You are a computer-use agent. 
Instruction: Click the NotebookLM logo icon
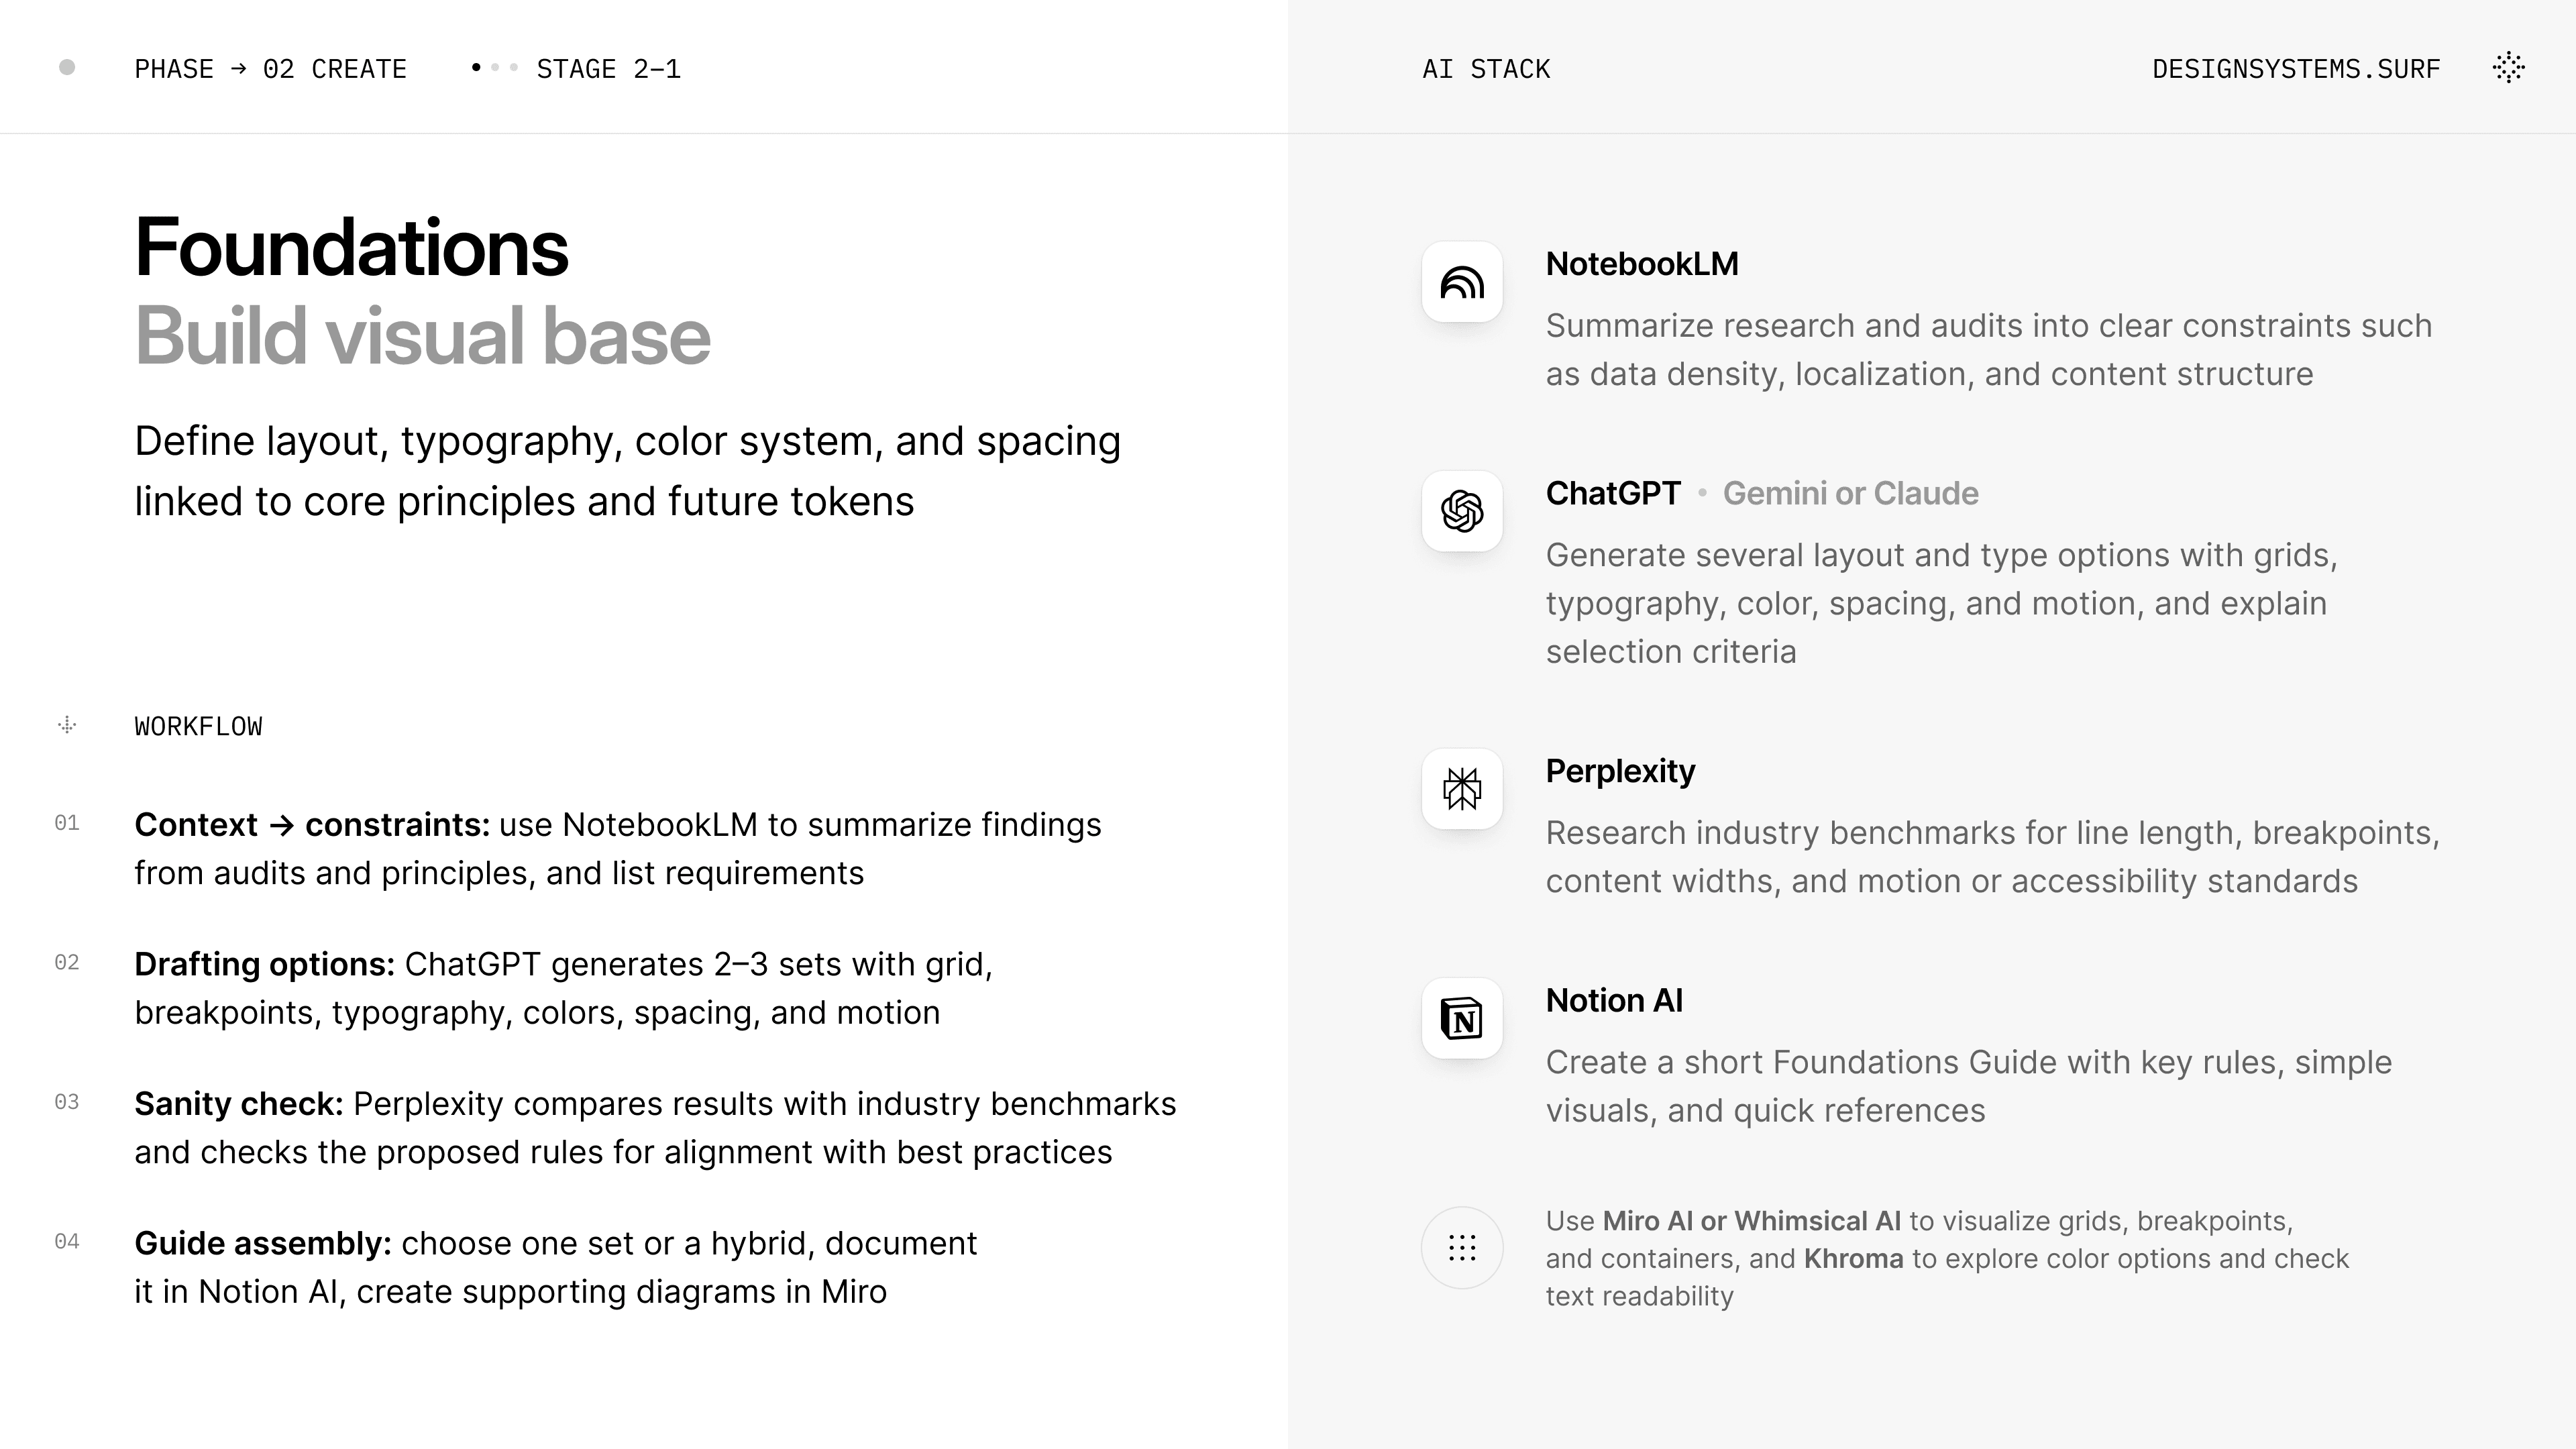[1462, 282]
